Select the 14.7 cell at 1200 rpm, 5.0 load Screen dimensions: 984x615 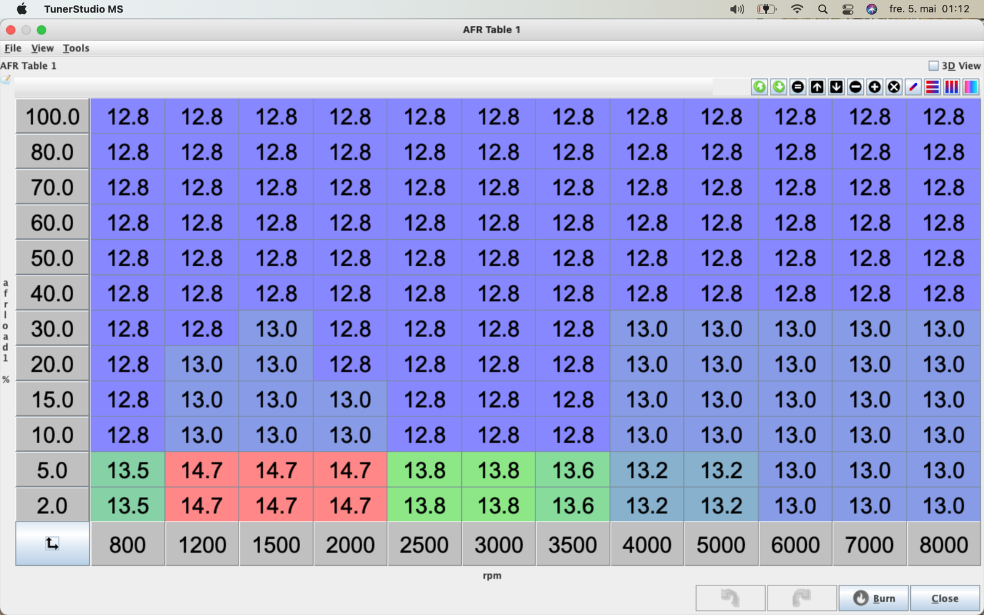click(202, 470)
